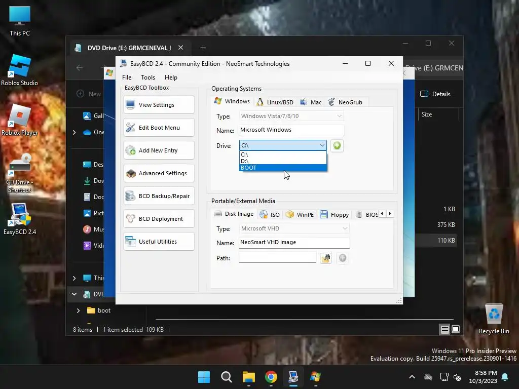
Task: Click the Windows flag app in taskbar
Action: tap(315, 377)
